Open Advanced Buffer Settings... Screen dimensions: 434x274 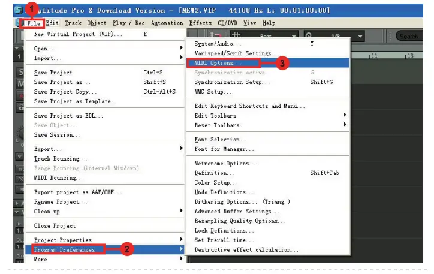tap(268, 212)
